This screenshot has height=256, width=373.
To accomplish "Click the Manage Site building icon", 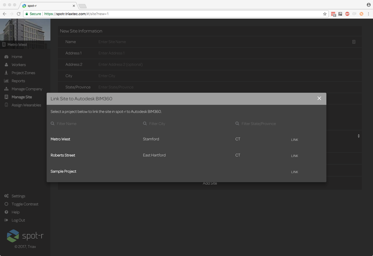I will [6, 97].
